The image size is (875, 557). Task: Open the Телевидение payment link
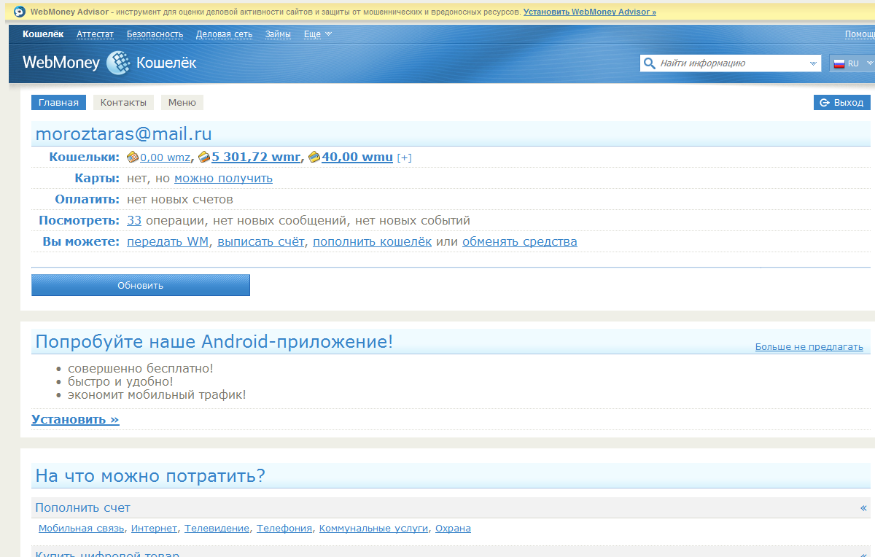click(x=217, y=529)
